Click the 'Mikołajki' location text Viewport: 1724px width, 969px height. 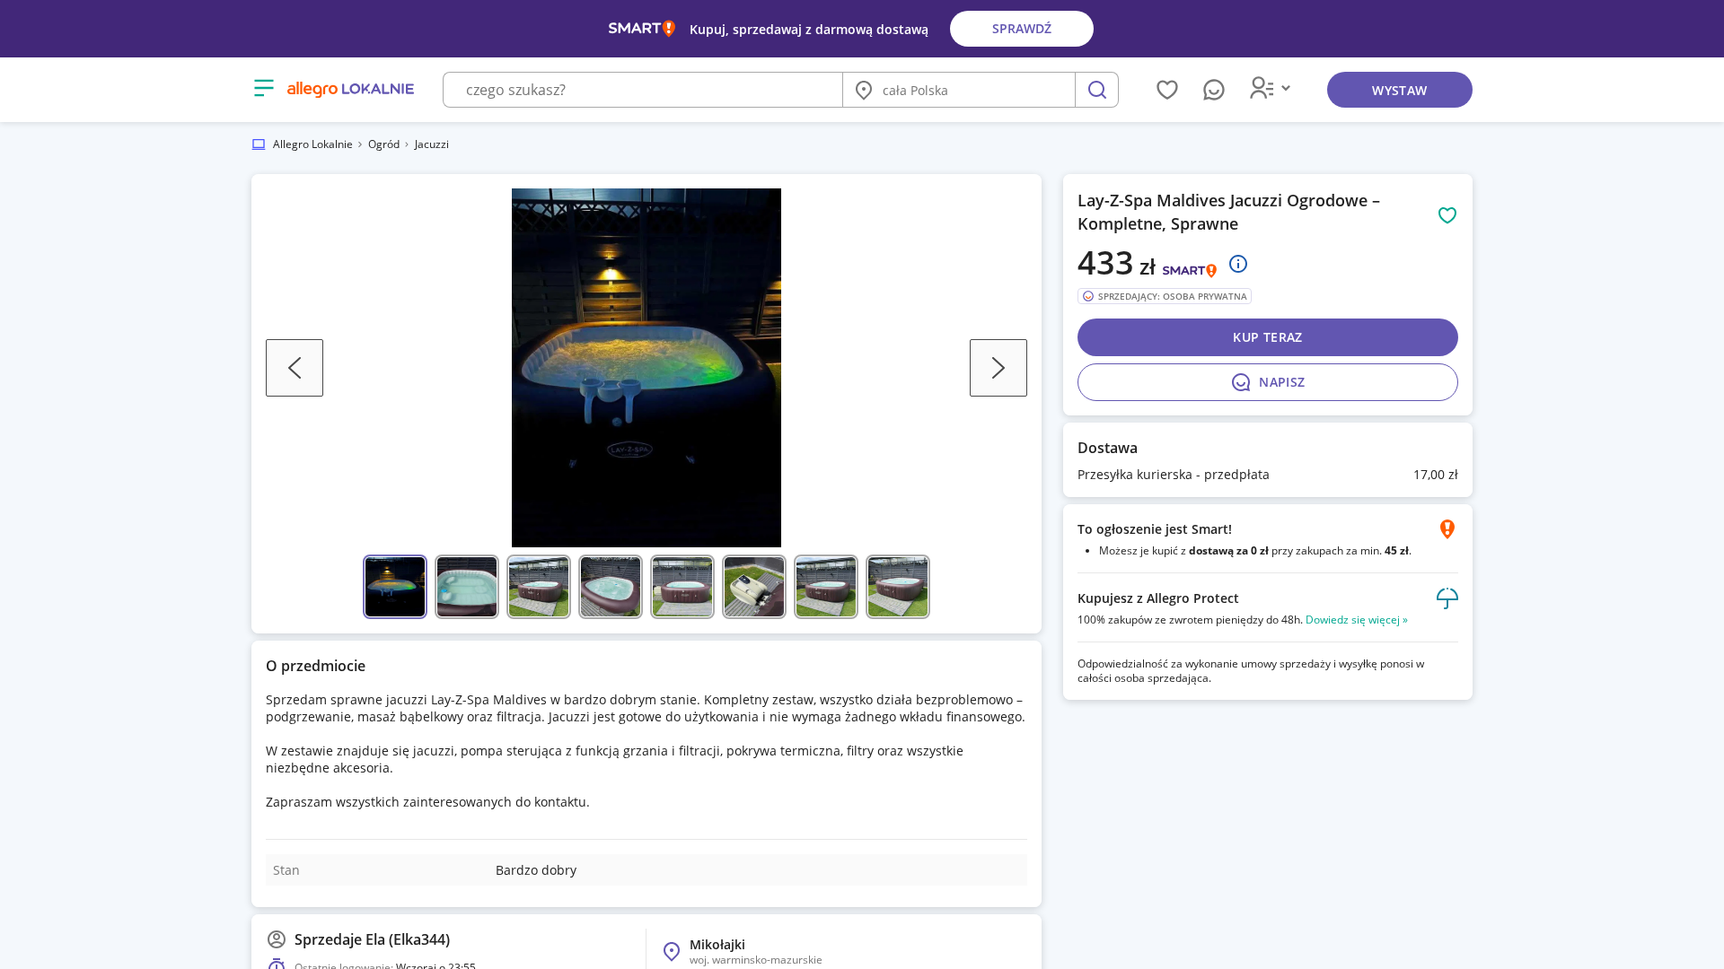click(x=717, y=945)
